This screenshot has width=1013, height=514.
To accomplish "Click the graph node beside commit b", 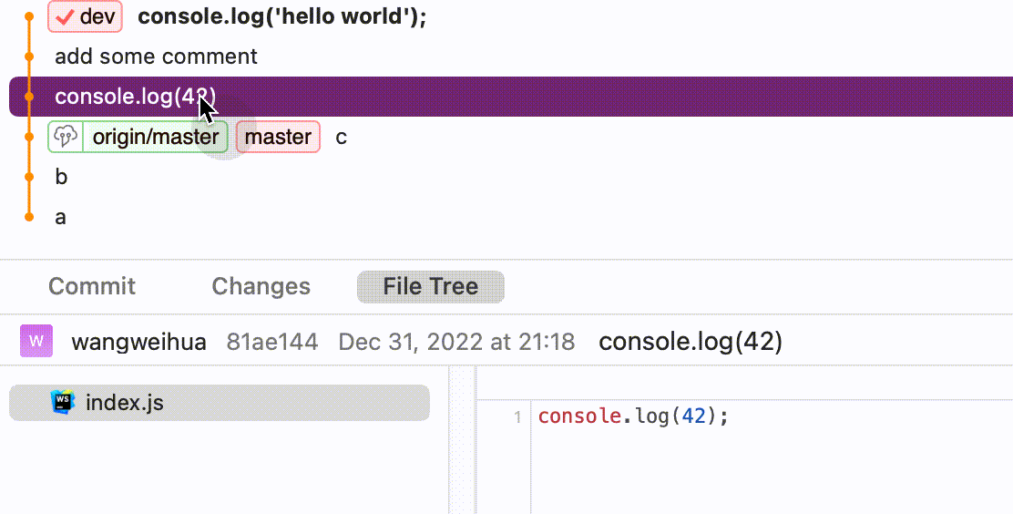I will pyautogui.click(x=29, y=177).
